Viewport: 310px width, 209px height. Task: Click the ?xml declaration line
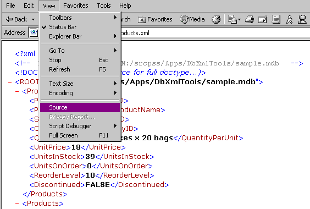25,54
